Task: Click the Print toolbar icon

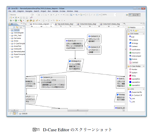Action: tap(27, 18)
